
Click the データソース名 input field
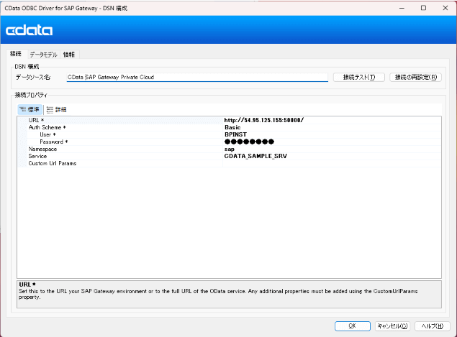pos(197,77)
